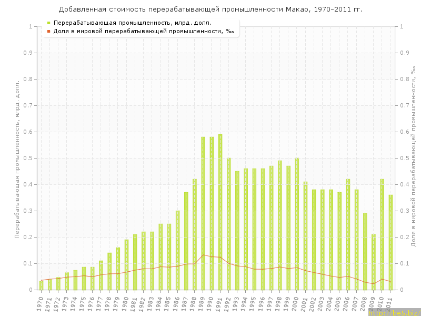Click the 2000 bar in the chart
The image size is (421, 316).
point(297,224)
